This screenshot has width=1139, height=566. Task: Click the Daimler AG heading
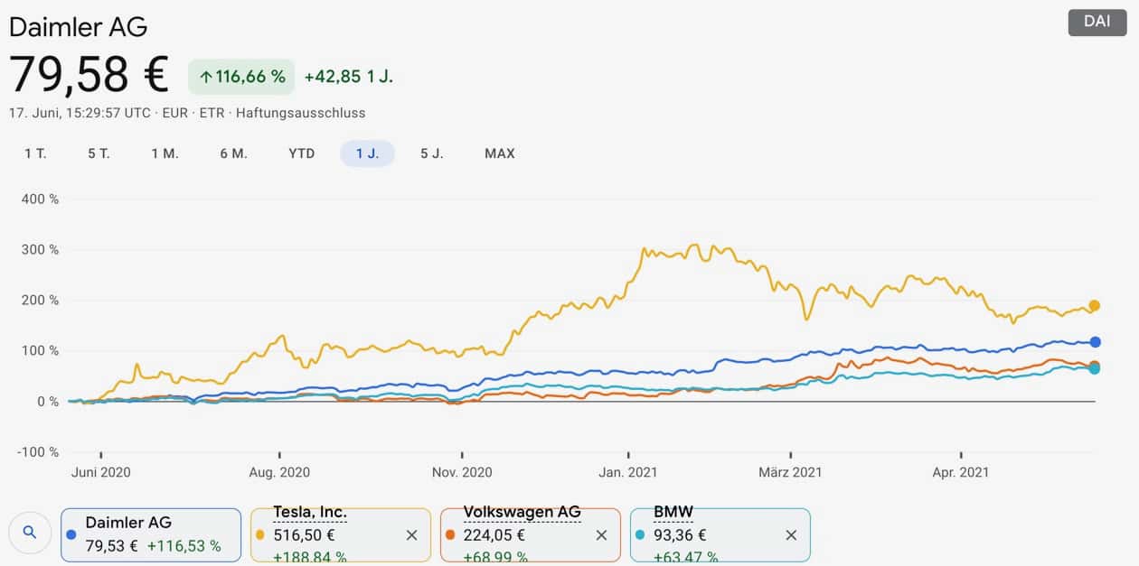(x=78, y=26)
